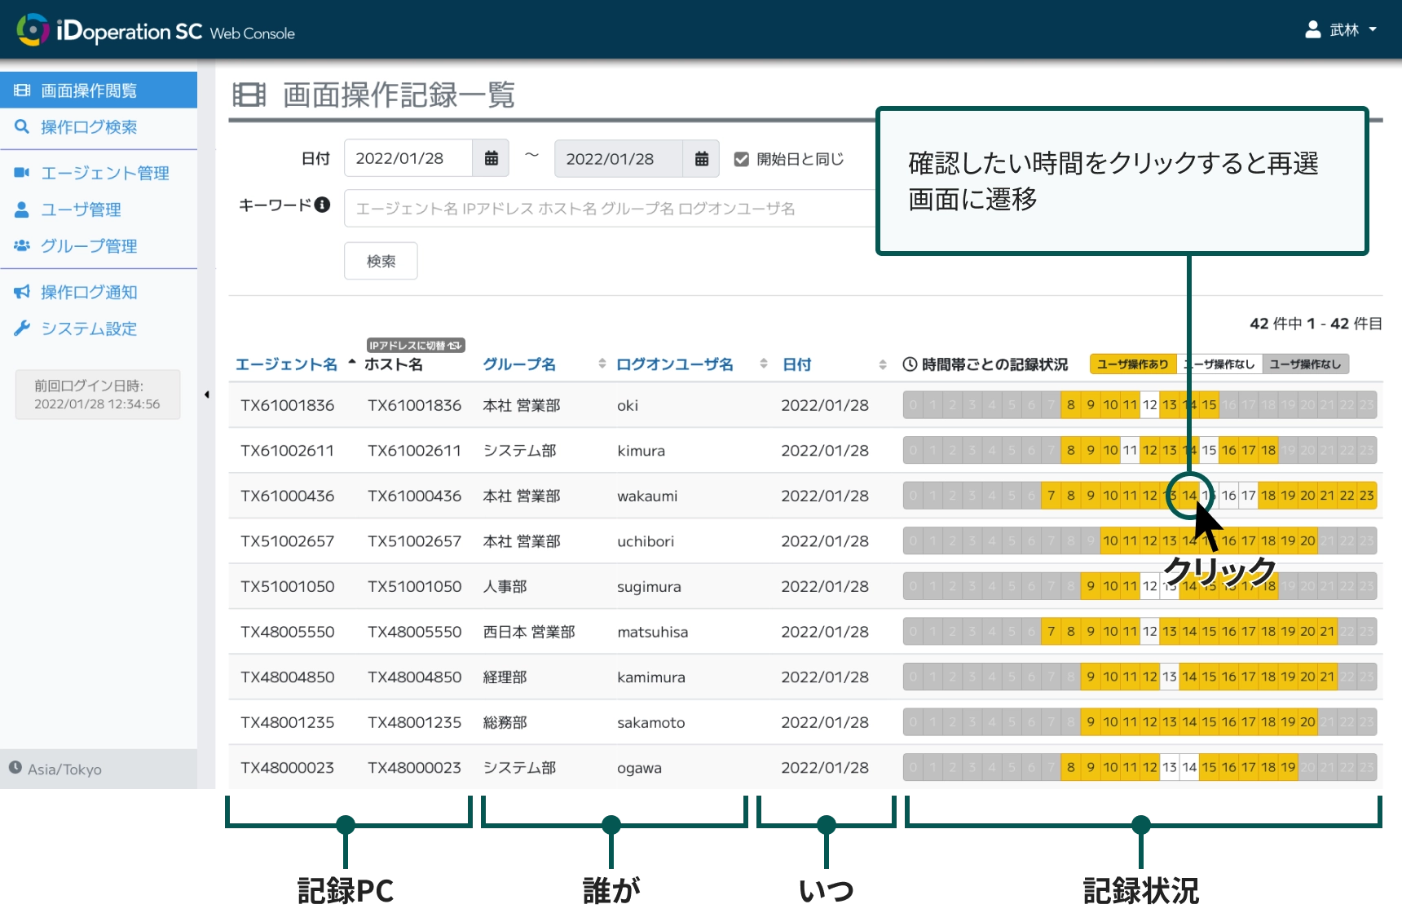Toggle the yellow ユーザ操作あり filter

(1133, 364)
